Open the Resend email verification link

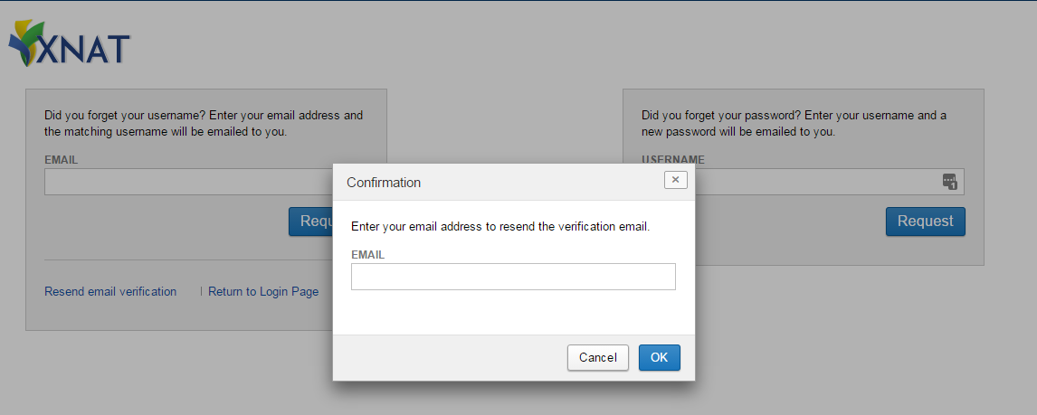point(110,292)
